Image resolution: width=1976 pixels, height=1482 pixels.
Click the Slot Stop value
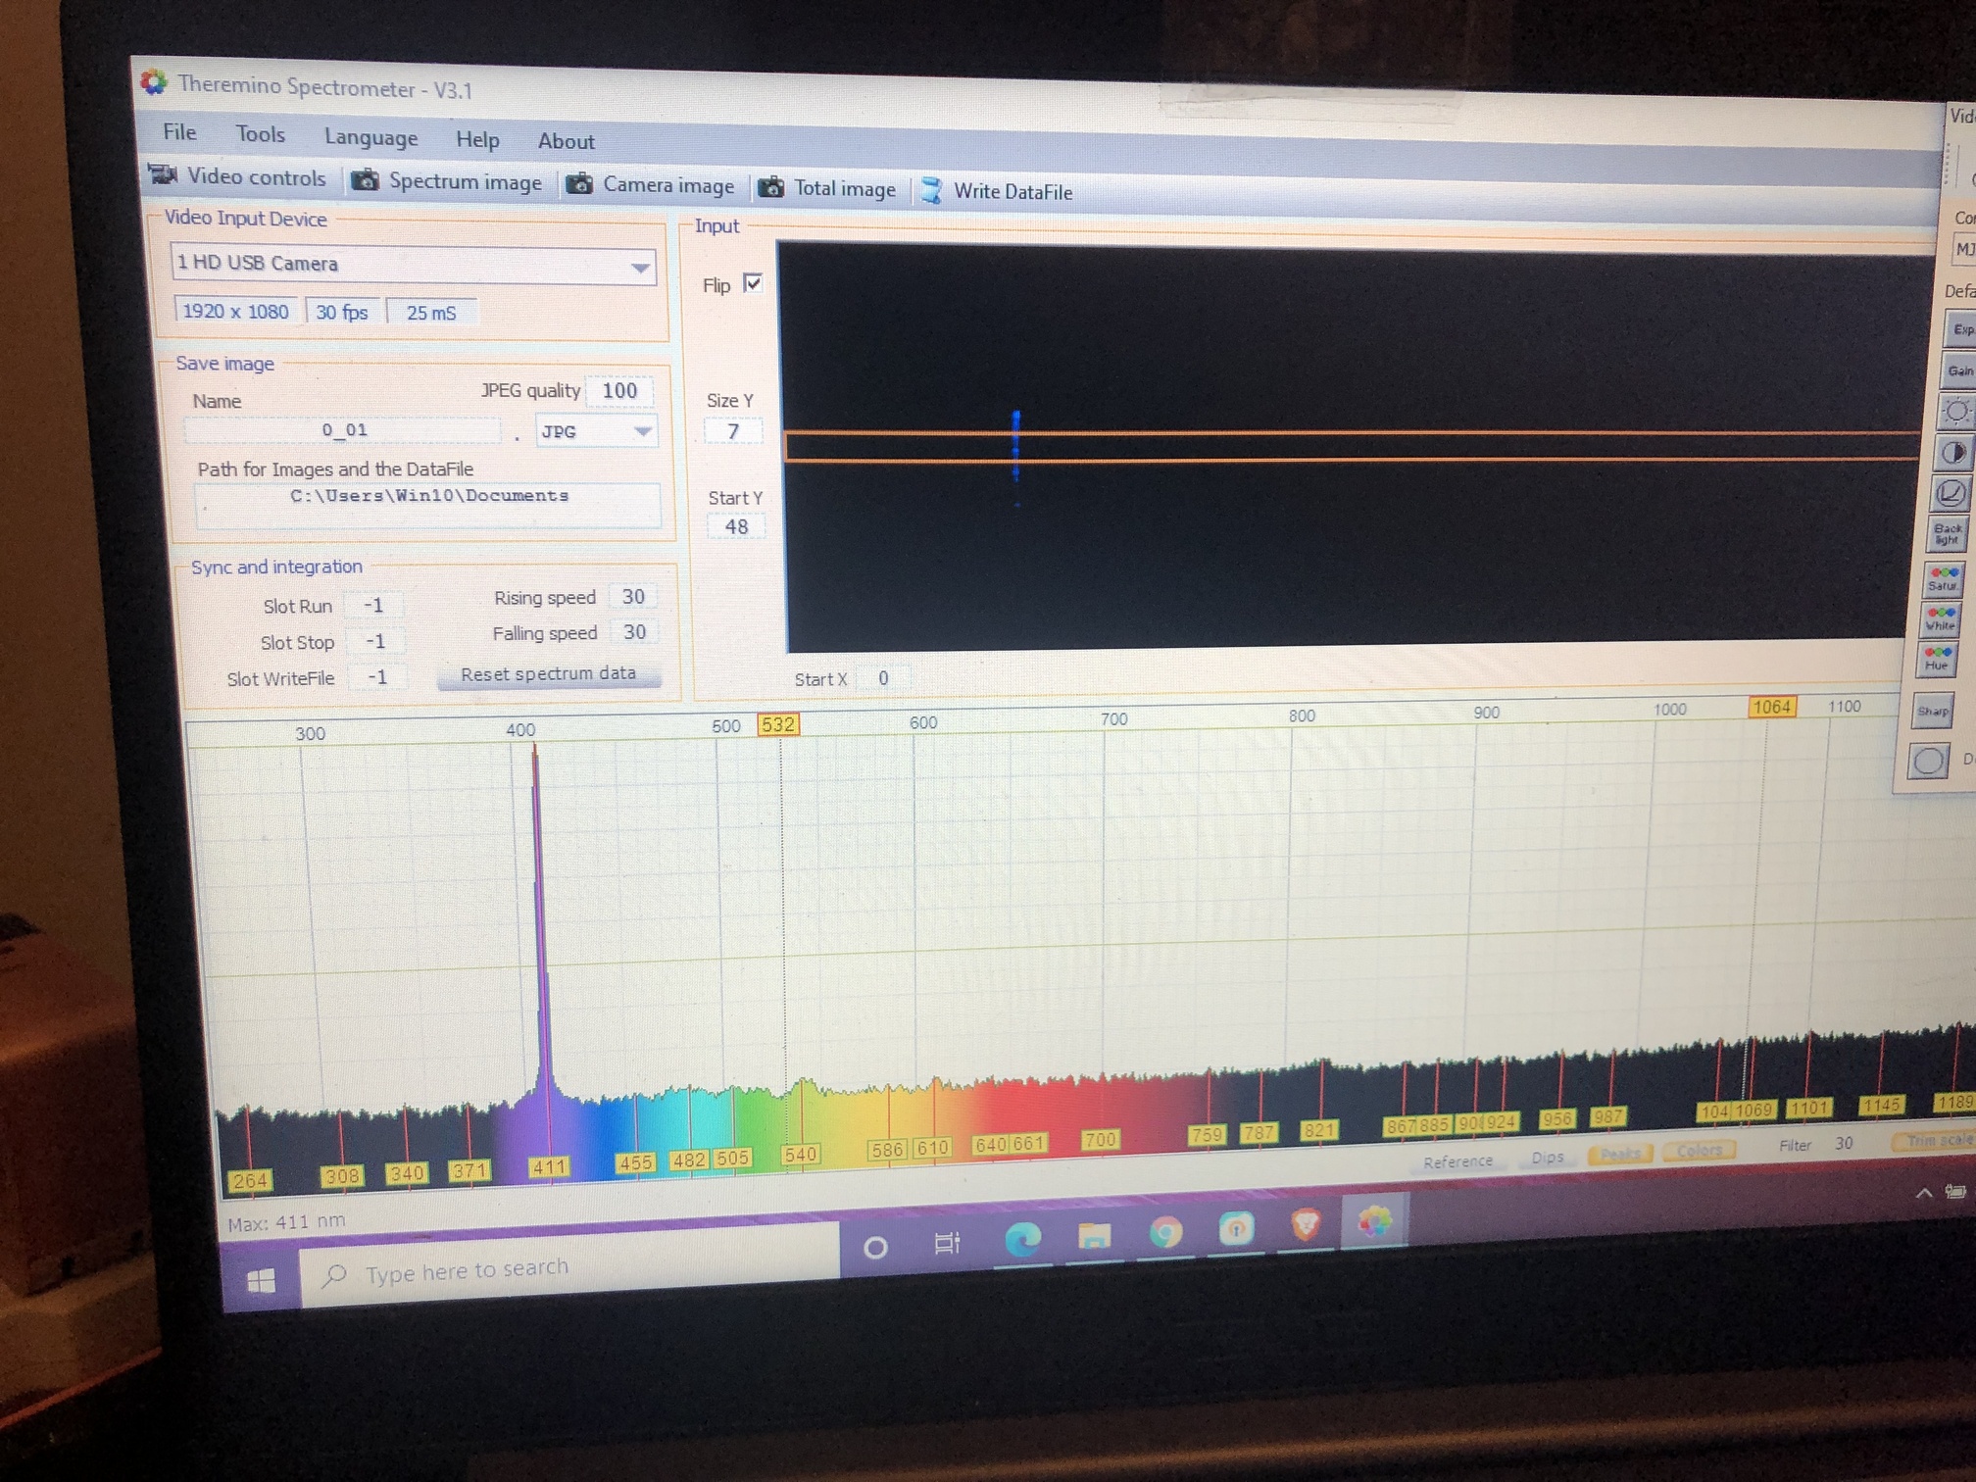coord(374,641)
